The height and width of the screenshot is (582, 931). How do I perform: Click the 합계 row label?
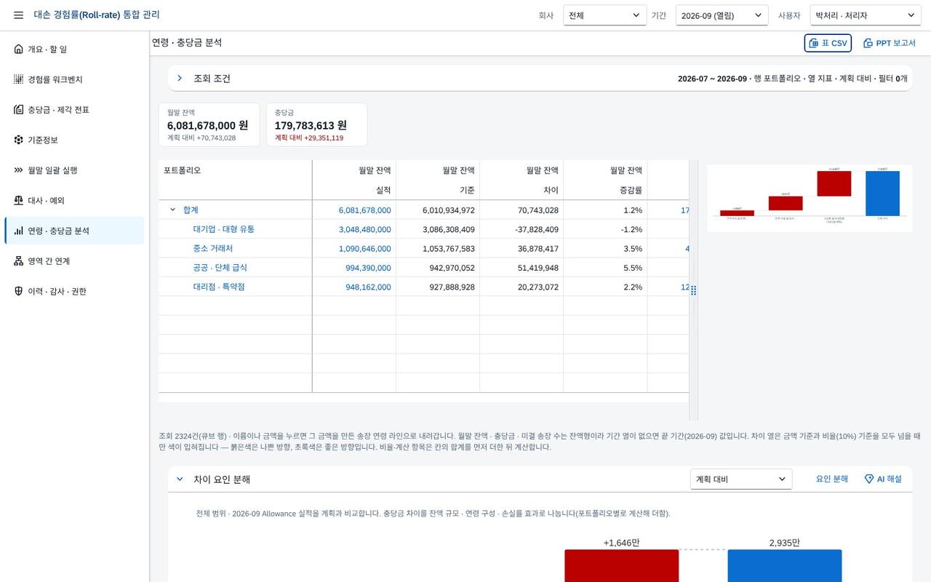click(x=191, y=210)
